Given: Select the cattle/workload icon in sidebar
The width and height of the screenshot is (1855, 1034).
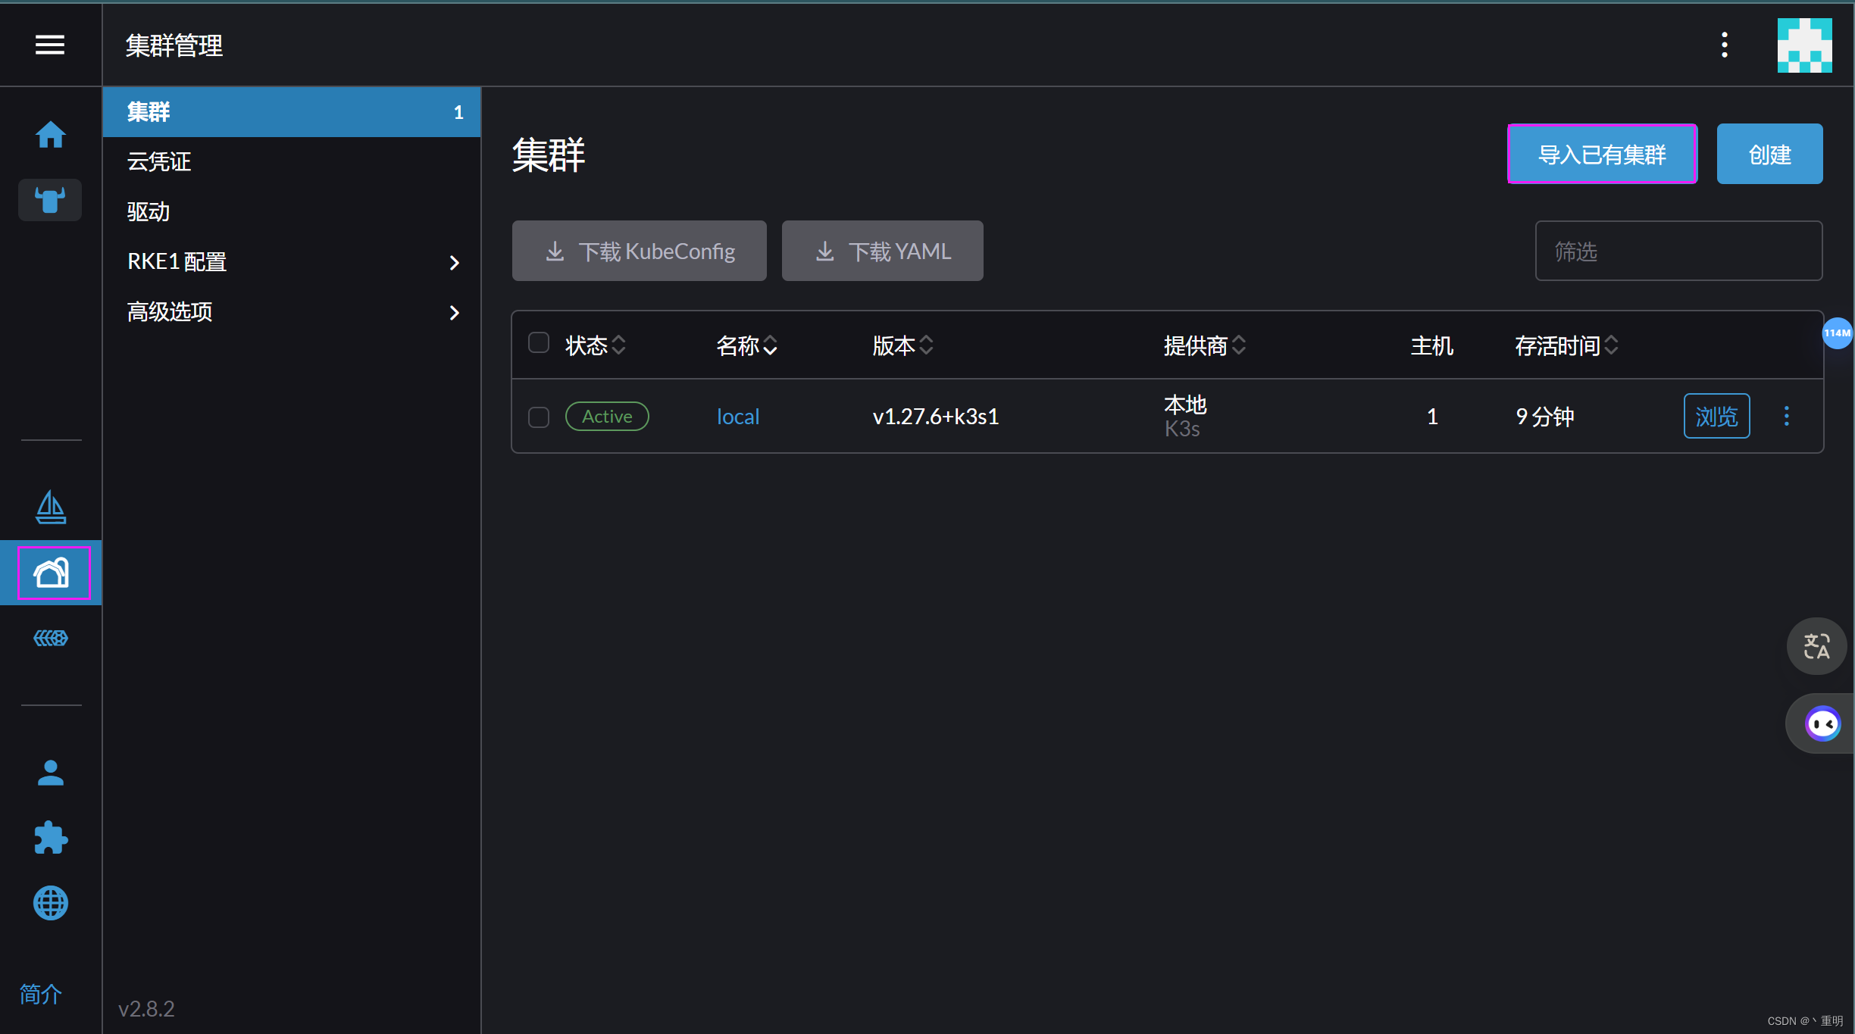Looking at the screenshot, I should point(51,200).
